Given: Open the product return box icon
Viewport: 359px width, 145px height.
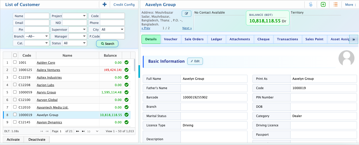Looking at the screenshot, I should pyautogui.click(x=311, y=5).
